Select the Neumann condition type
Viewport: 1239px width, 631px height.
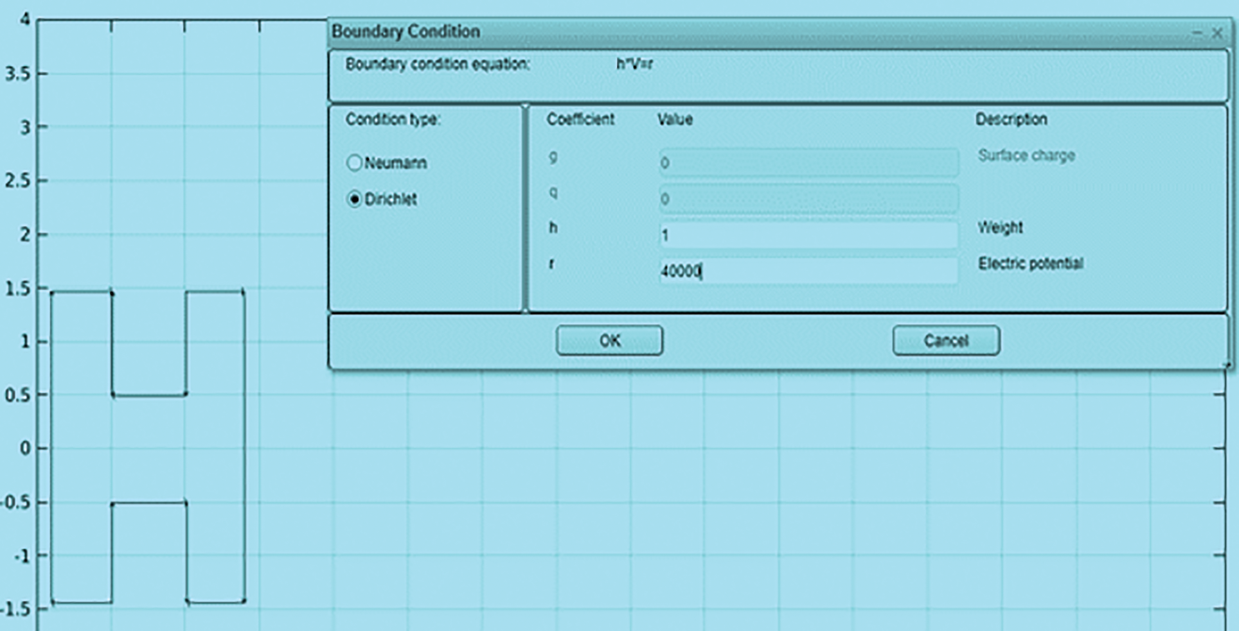pos(354,163)
